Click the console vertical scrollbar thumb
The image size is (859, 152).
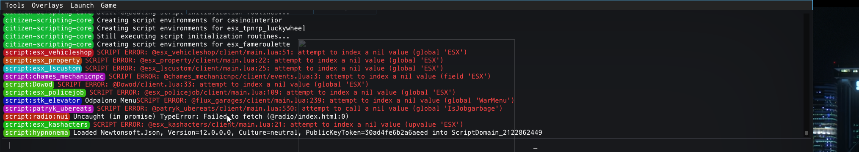click(807, 133)
